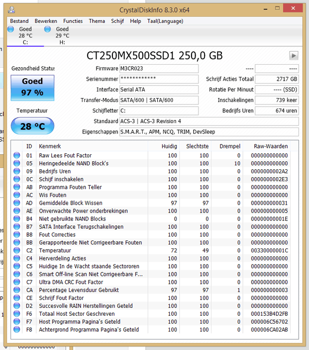Click status orb for Wis Fouten
Screen dimensions: 309x350
coord(17,195)
